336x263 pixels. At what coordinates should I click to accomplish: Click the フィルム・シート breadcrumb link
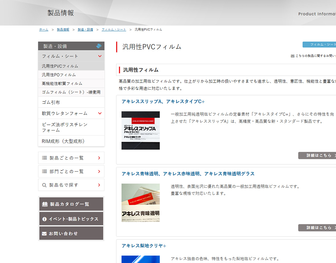tap(114, 30)
